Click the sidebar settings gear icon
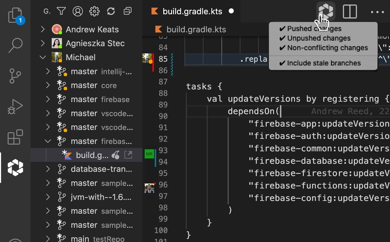The image size is (390, 242). click(94, 11)
